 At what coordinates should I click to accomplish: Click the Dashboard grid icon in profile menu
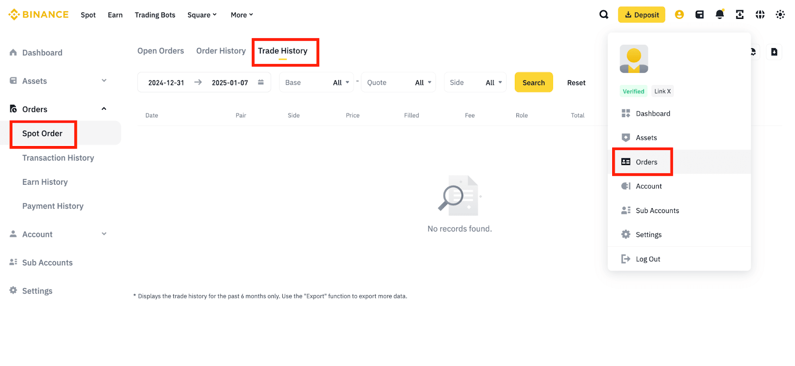626,113
